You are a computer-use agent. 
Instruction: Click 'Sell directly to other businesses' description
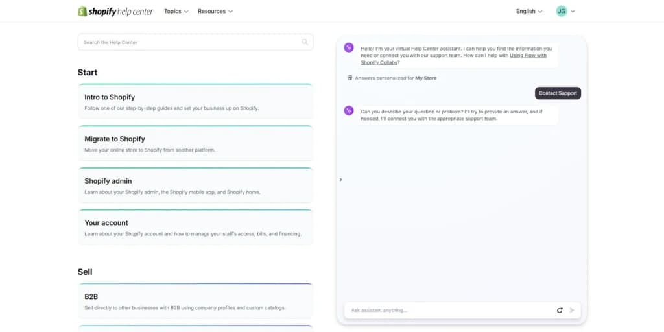185,308
